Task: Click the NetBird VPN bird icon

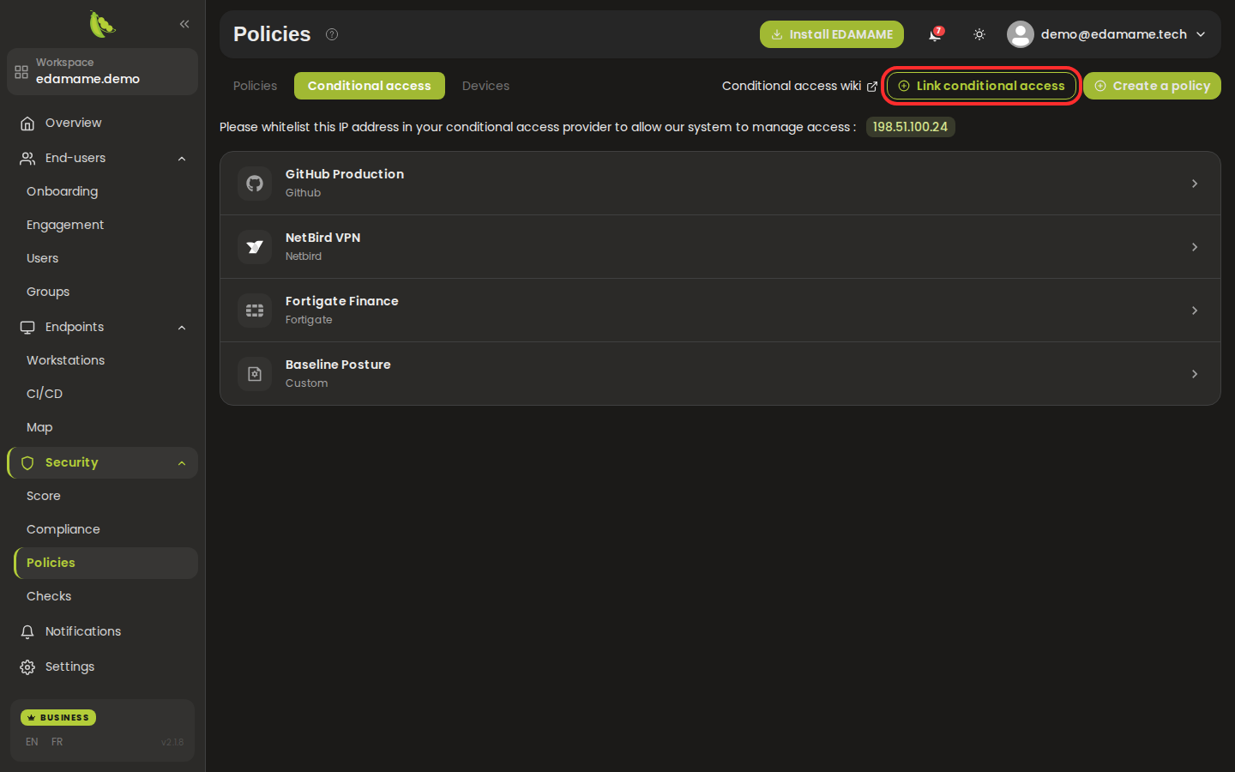Action: 255,247
